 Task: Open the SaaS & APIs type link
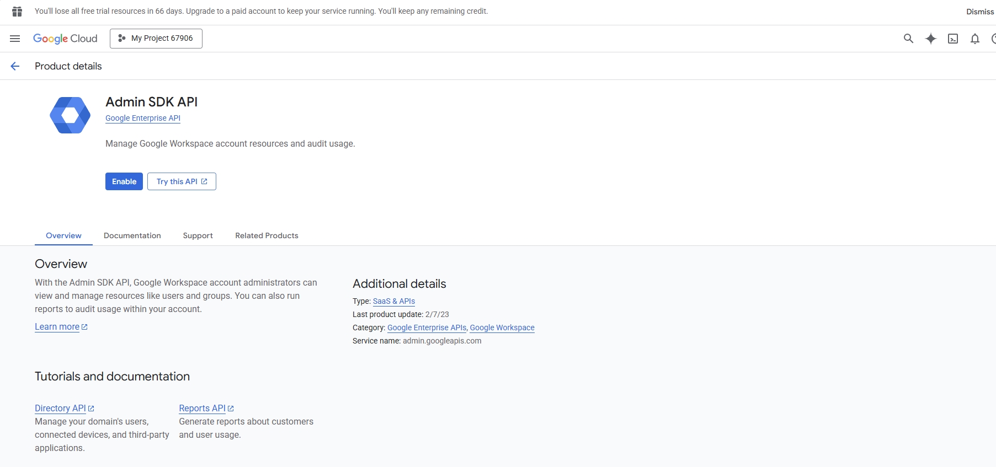(393, 301)
